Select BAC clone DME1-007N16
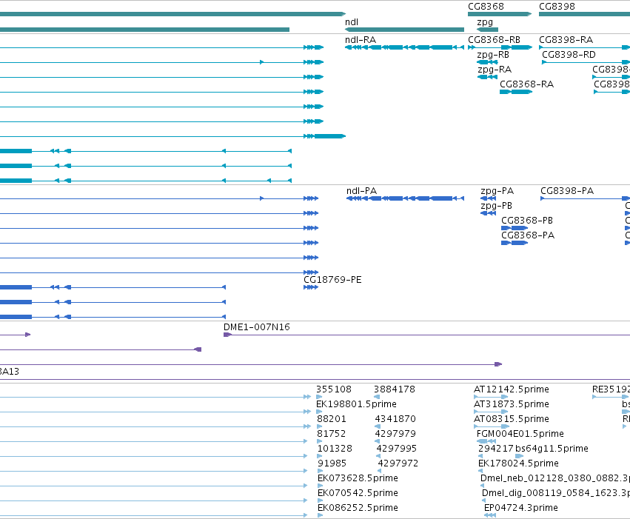This screenshot has width=630, height=519. coord(426,335)
